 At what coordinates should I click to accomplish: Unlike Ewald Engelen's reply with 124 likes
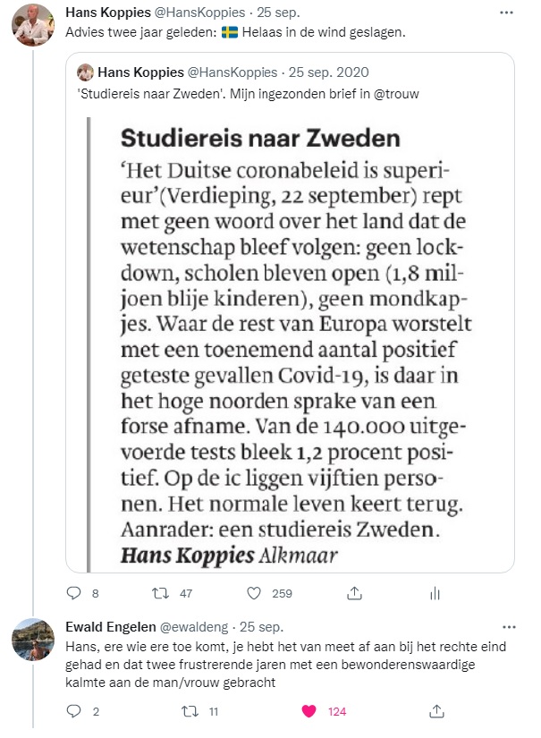point(309,711)
